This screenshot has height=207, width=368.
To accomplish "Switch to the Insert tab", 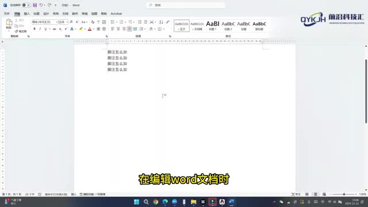I will pos(27,14).
